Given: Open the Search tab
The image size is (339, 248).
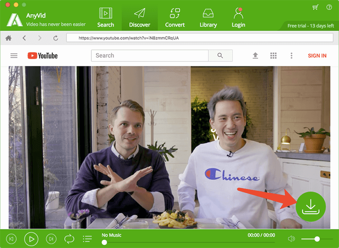Looking at the screenshot, I should (105, 18).
